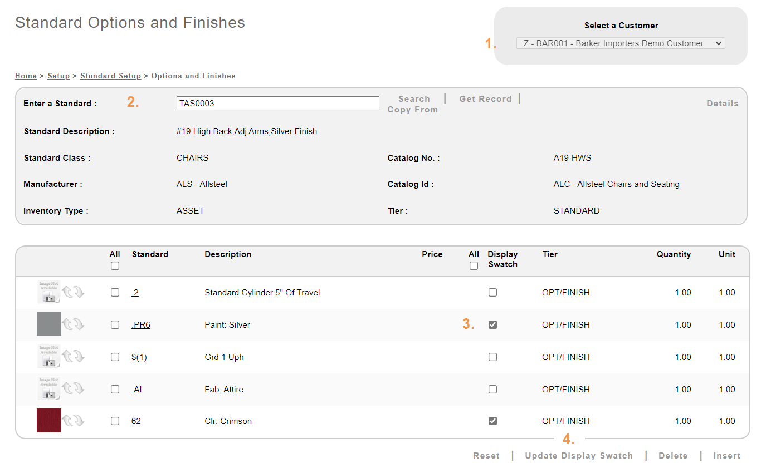Click the move-up arrow for Paint: Silver
Screen dimensions: 766x468
click(x=68, y=324)
